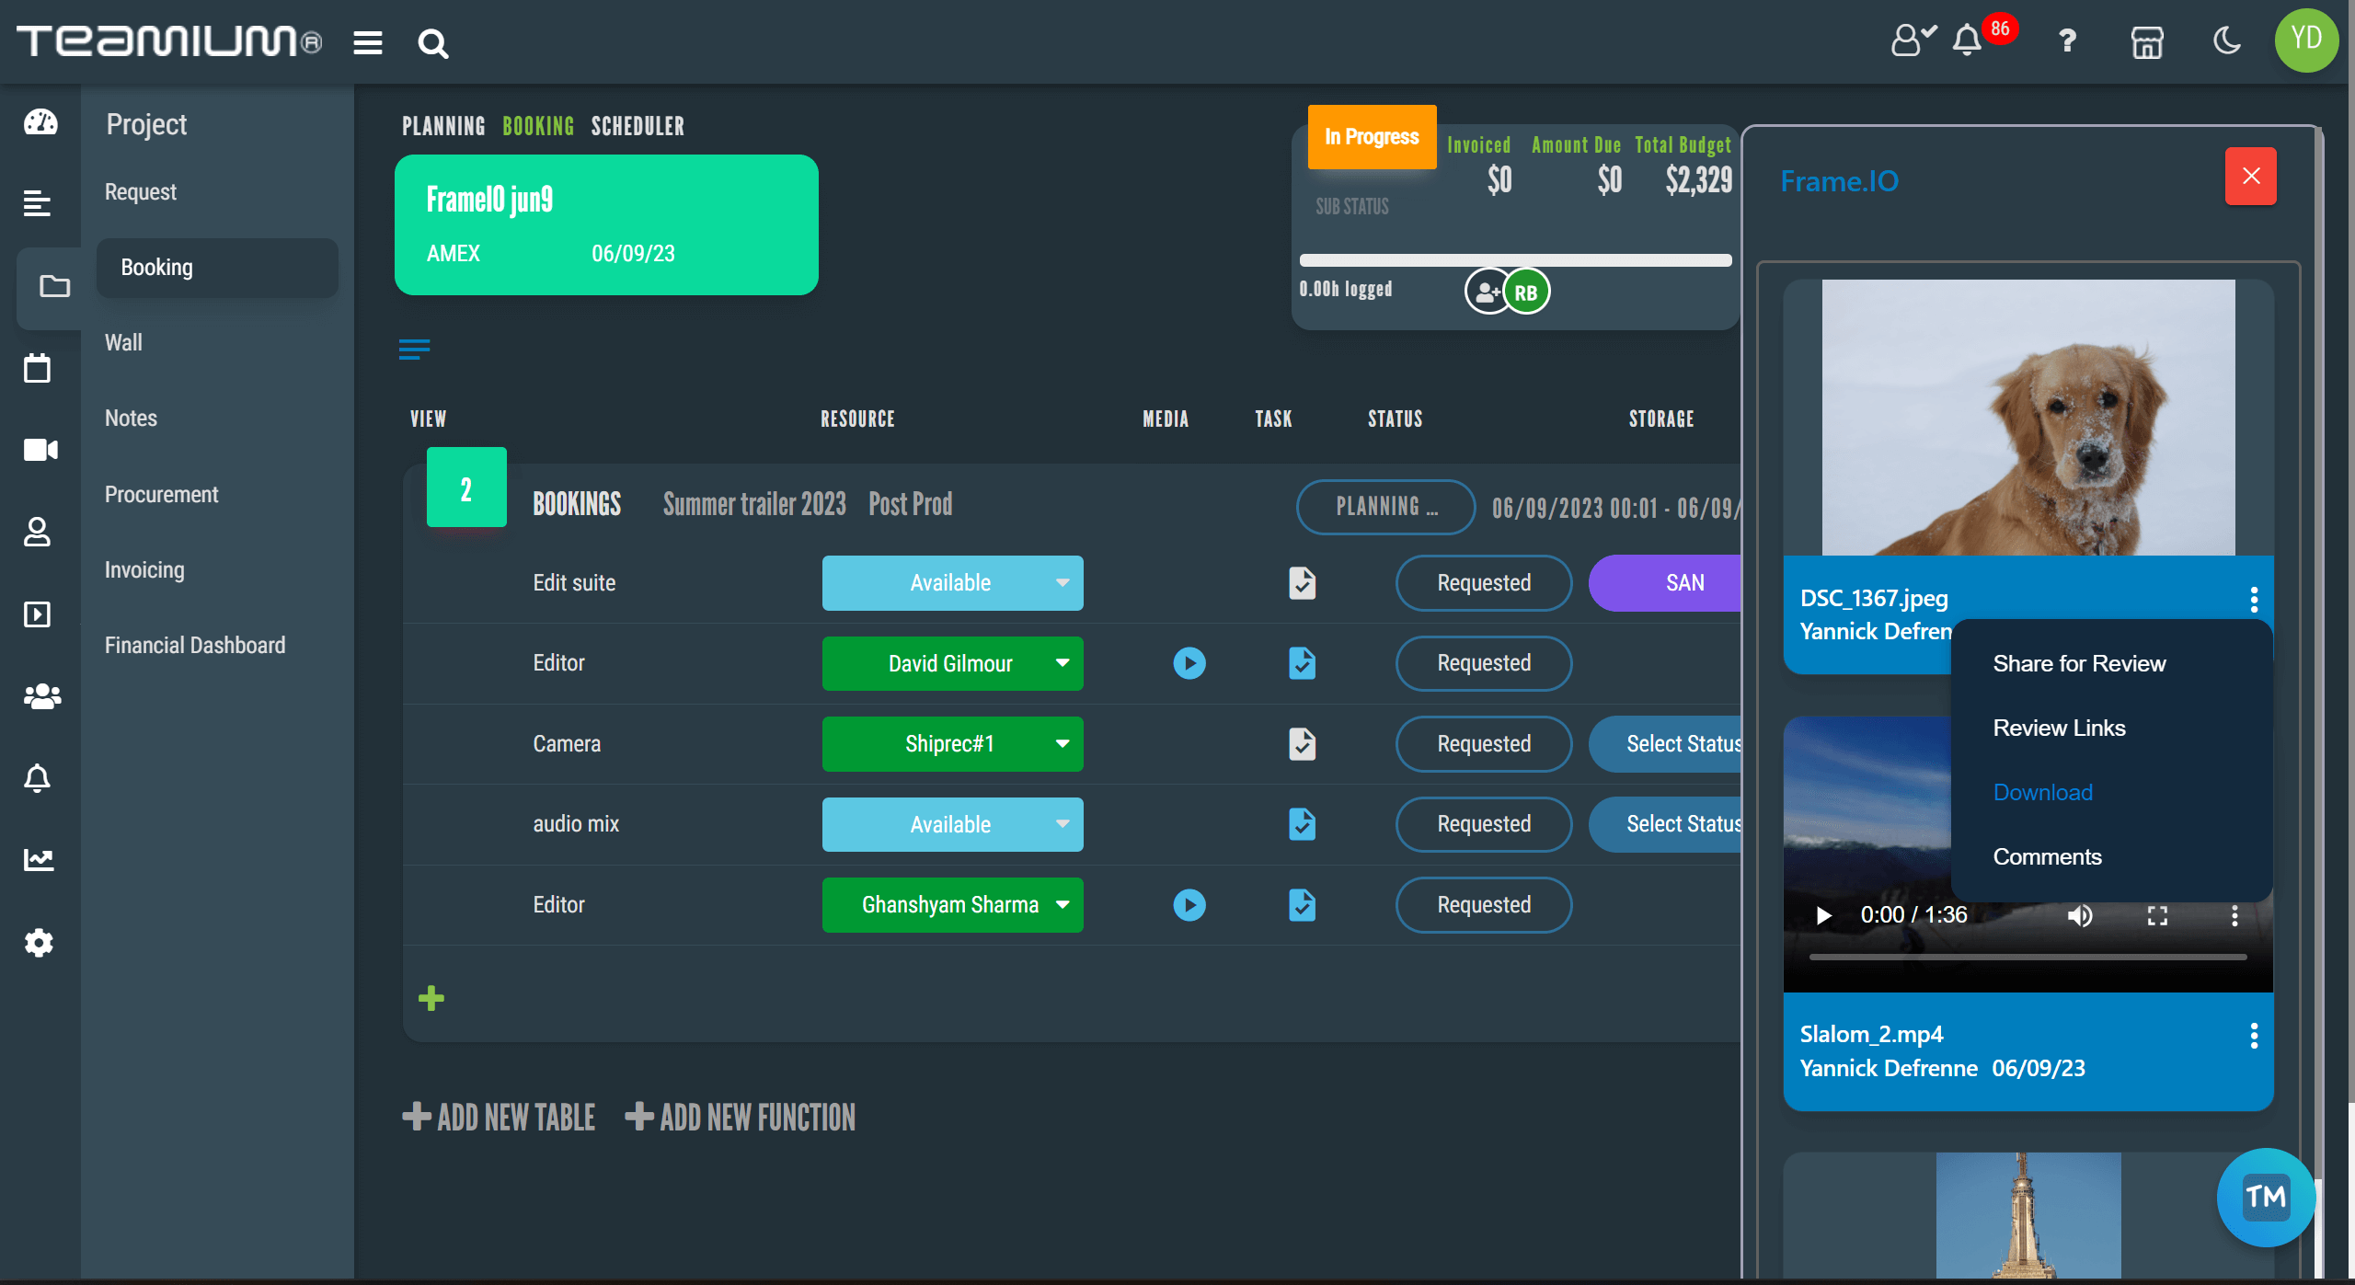Open task icon for Edit suite row
The width and height of the screenshot is (2355, 1285).
click(1302, 583)
